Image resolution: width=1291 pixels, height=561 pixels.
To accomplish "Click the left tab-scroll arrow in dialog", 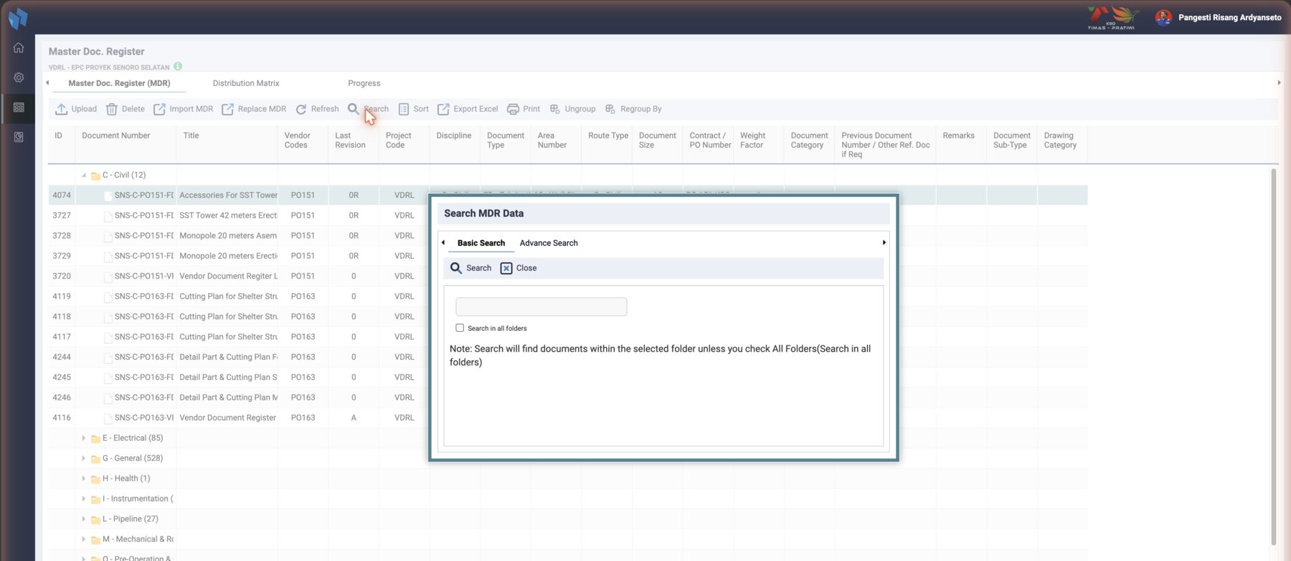I will pos(443,242).
